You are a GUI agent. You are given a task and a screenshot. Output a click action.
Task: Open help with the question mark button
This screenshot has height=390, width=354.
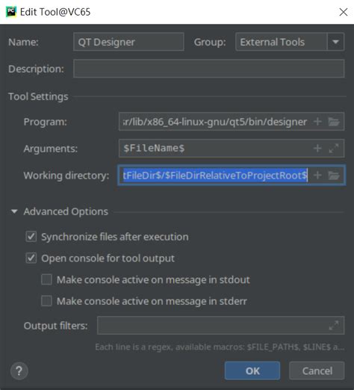tap(19, 371)
